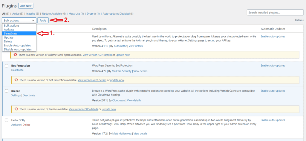Collapse the Bulk actions dropdown
The width and height of the screenshot is (306, 141).
tap(19, 20)
